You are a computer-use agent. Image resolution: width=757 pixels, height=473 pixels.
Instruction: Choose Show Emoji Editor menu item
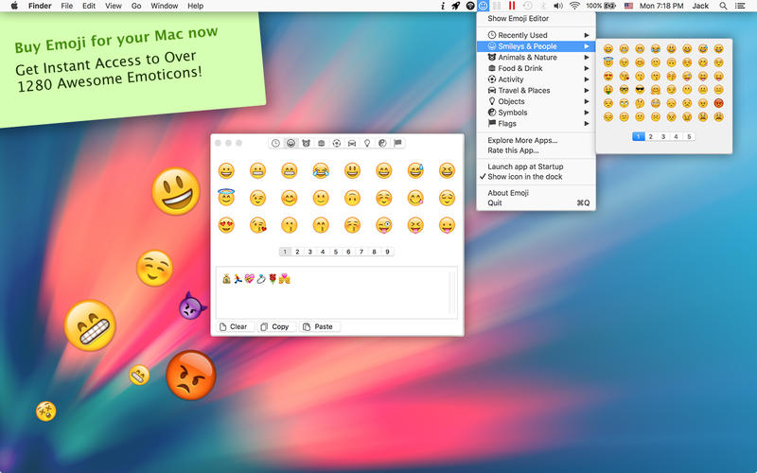(518, 18)
